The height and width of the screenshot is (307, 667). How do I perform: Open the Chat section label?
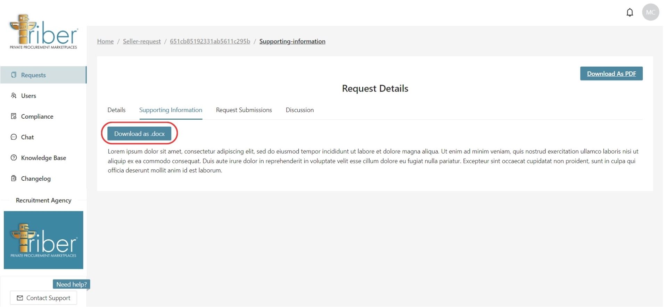tap(27, 137)
